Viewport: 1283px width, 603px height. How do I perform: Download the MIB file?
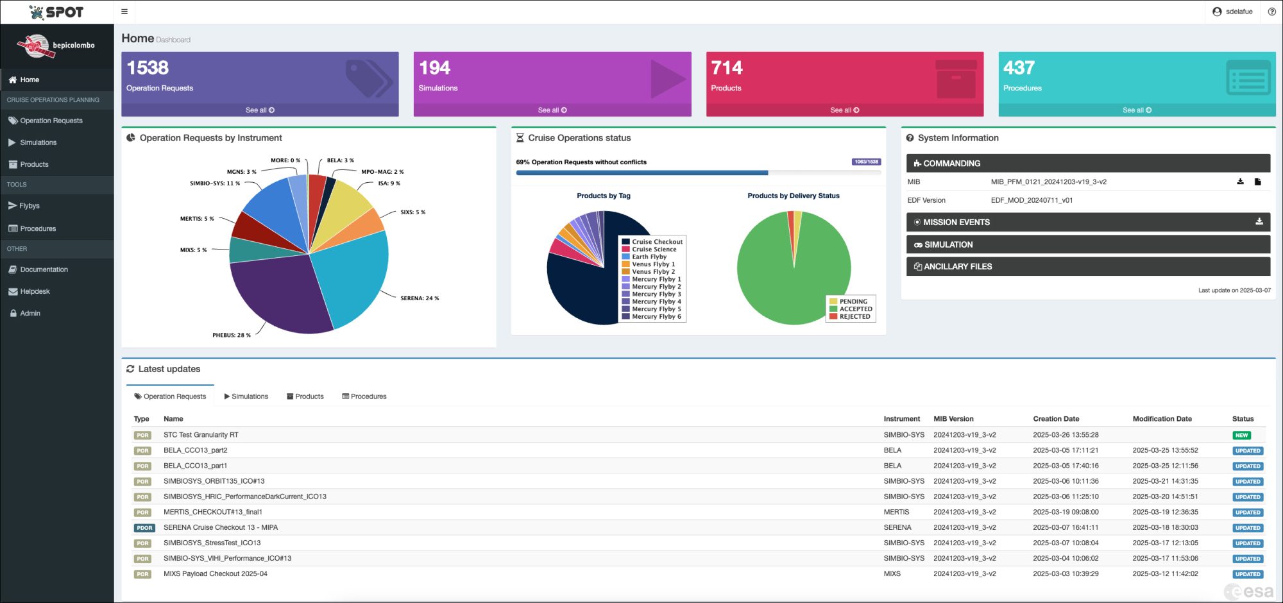click(x=1240, y=182)
